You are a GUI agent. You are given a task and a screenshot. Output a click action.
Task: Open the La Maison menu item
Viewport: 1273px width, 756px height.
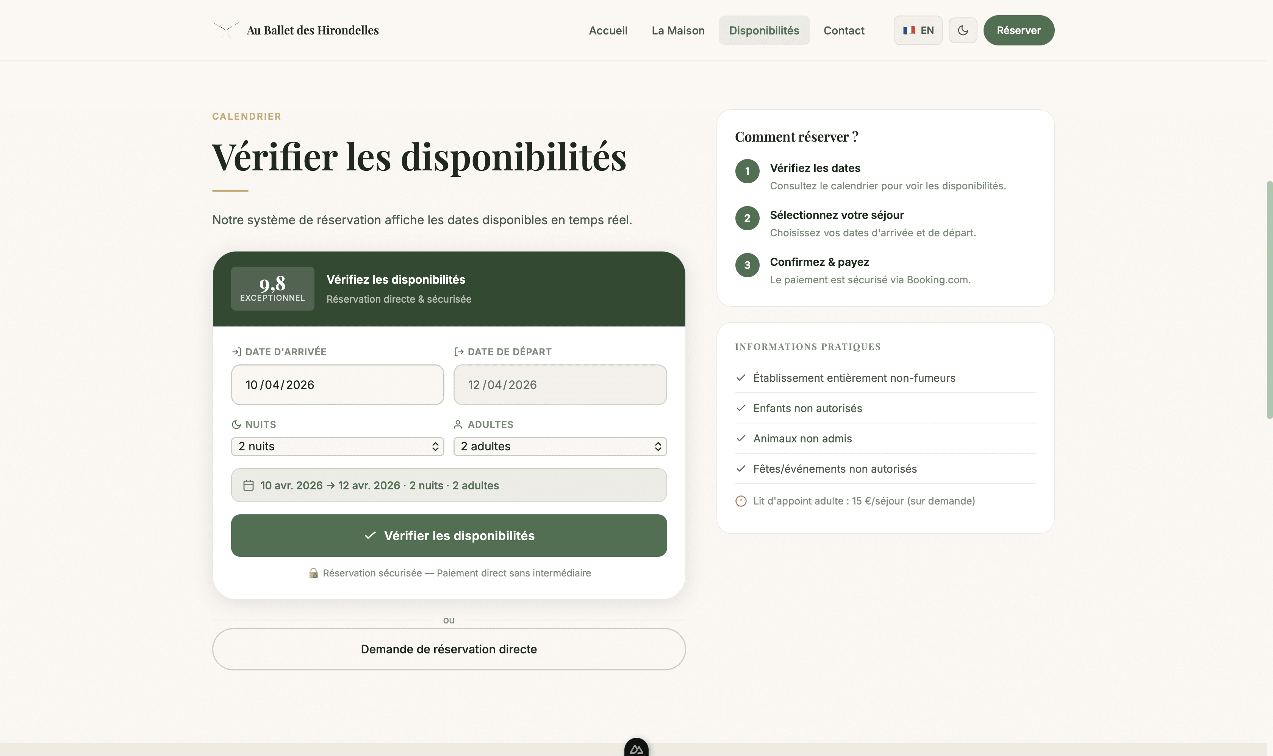(x=678, y=31)
